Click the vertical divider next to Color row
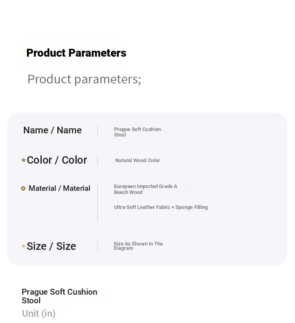The height and width of the screenshot is (323, 295). click(98, 161)
